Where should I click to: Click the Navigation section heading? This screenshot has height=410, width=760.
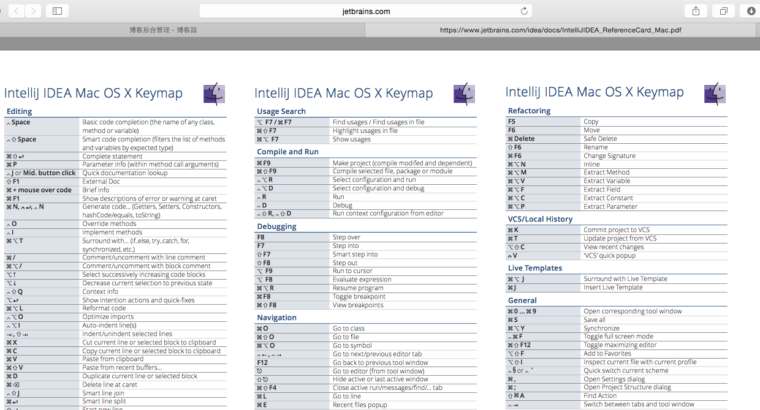pyautogui.click(x=276, y=318)
